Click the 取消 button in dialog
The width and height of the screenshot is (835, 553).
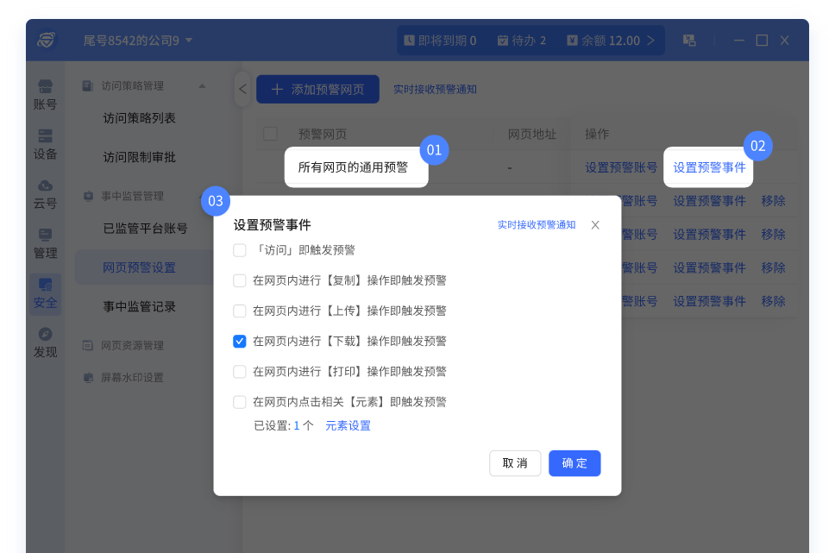point(515,463)
